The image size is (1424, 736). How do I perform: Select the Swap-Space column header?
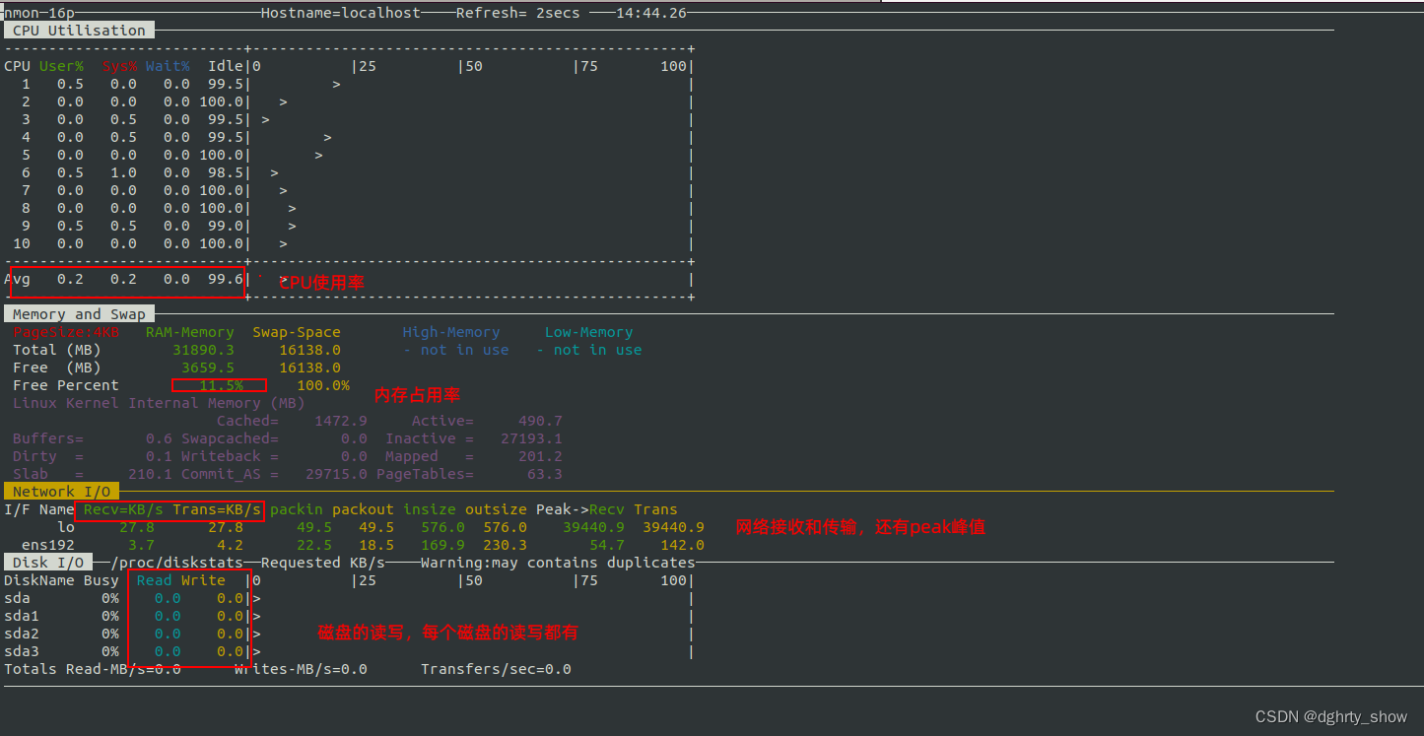296,332
